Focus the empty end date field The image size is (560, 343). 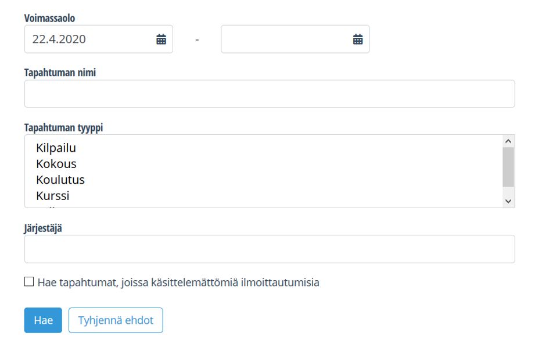[x=285, y=40]
